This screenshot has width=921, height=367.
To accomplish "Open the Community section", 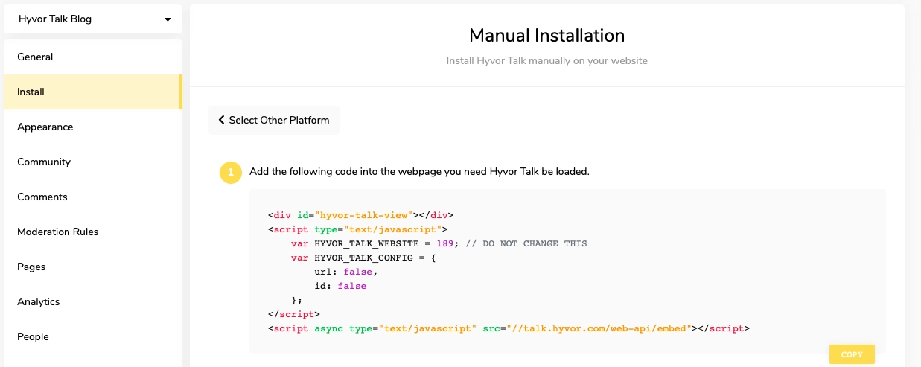I will point(93,162).
